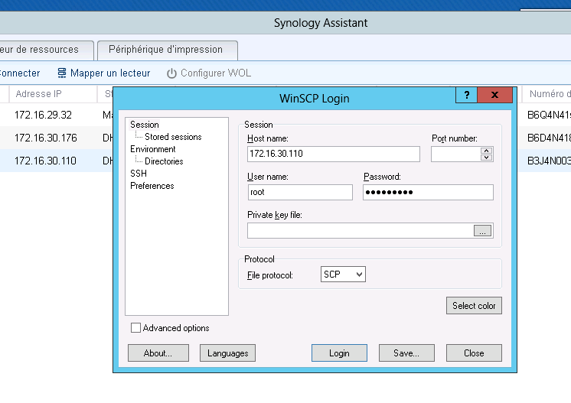
Task: Click the Close button in WinSCP
Action: [474, 353]
